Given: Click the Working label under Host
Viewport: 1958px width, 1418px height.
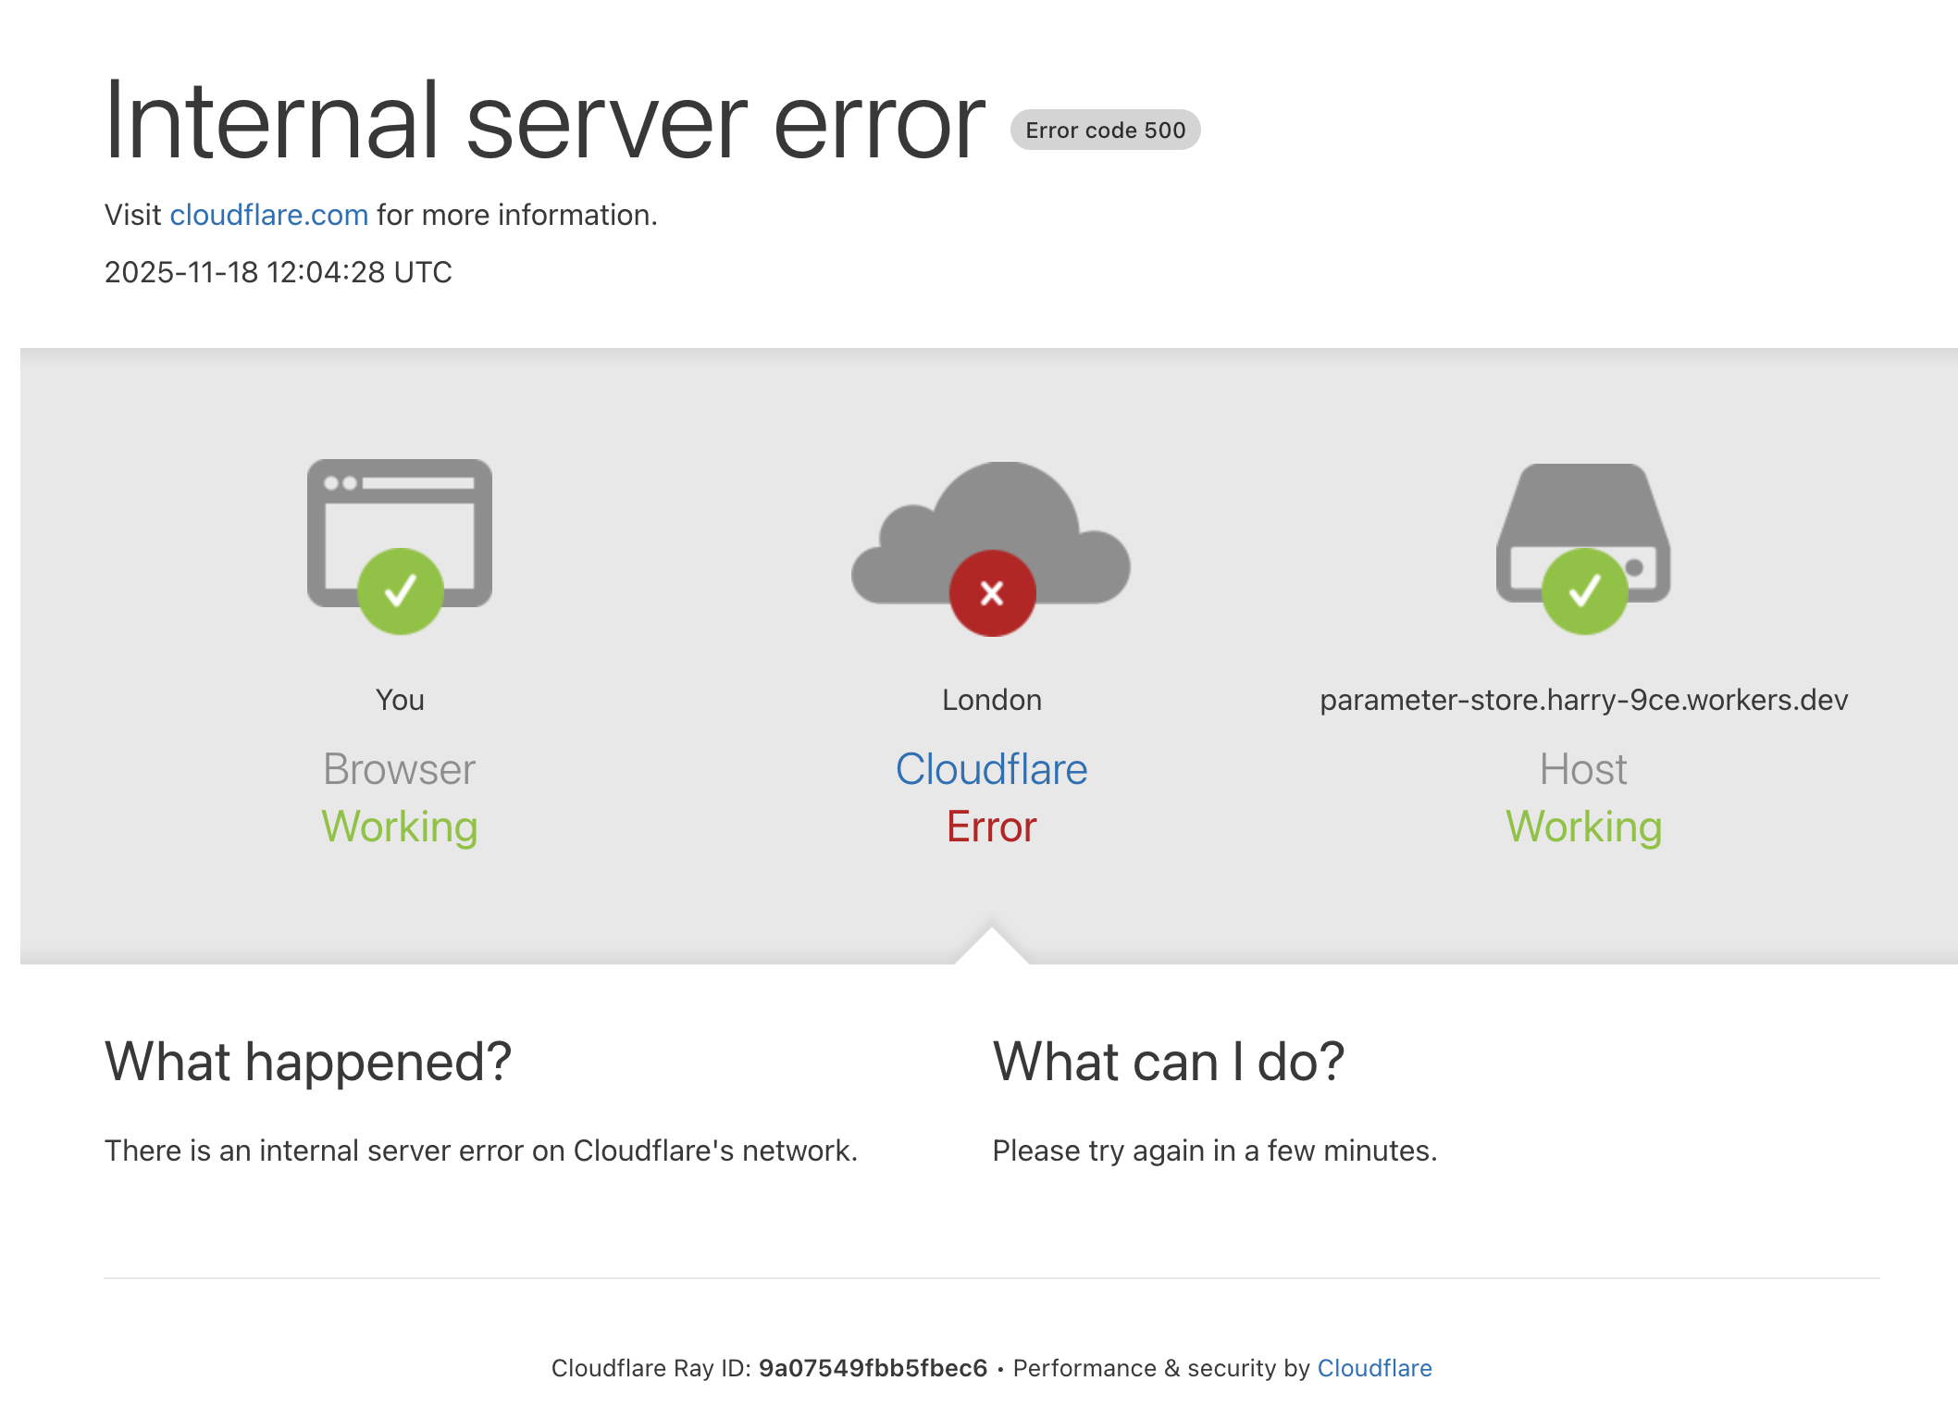Looking at the screenshot, I should point(1583,827).
